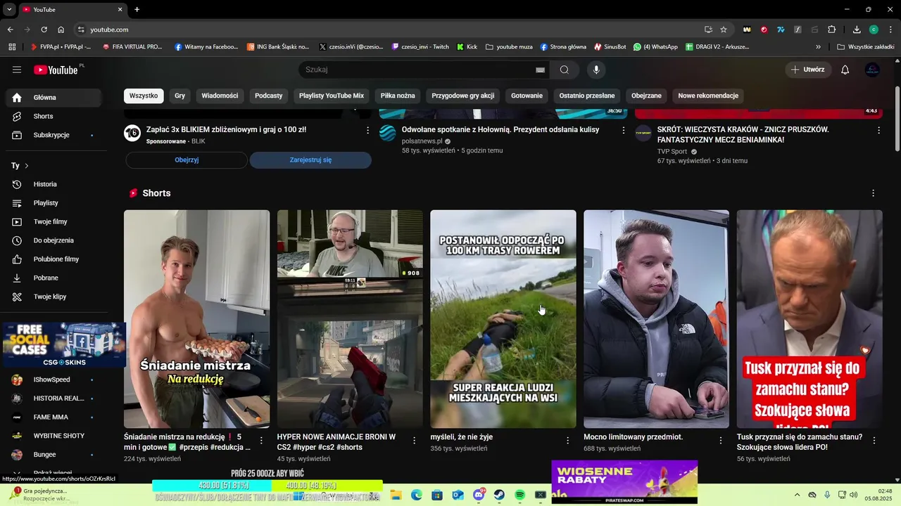901x506 pixels.
Task: Show more bookmarks via the chevron
Action: [x=818, y=47]
